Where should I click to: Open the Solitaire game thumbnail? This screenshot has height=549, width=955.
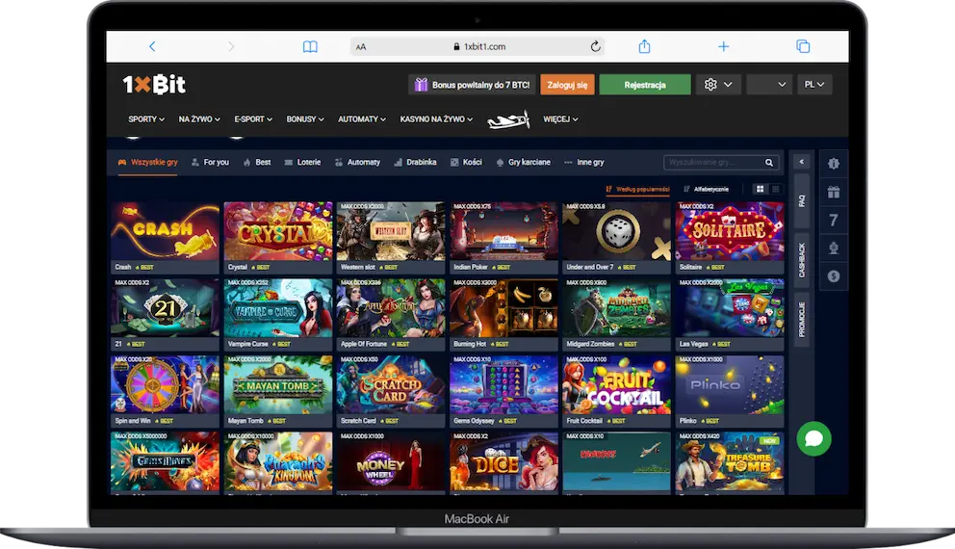click(x=730, y=231)
